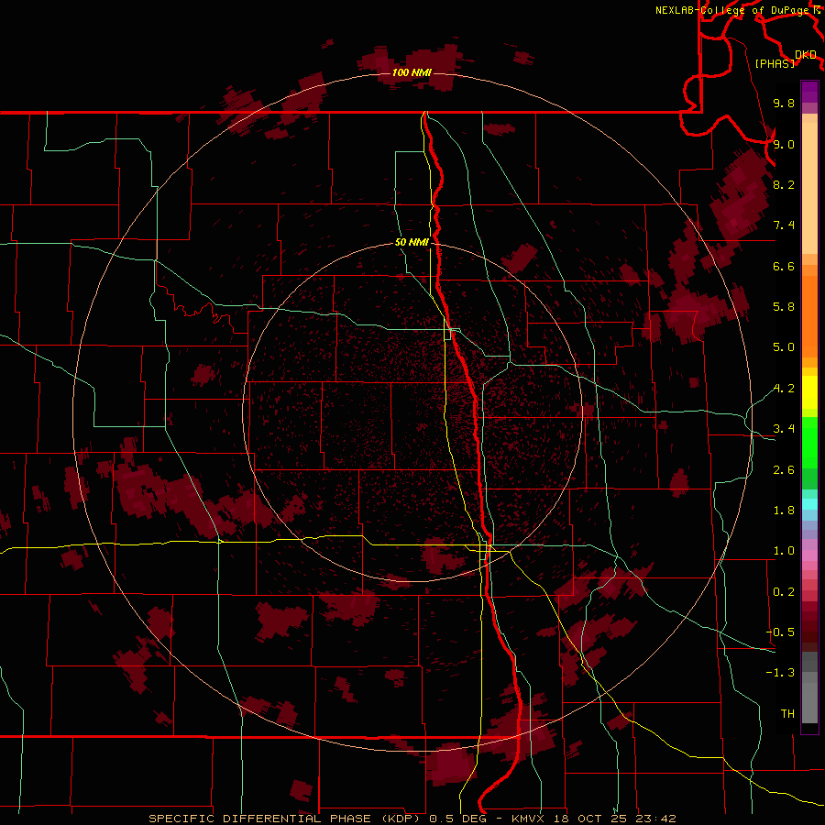The height and width of the screenshot is (825, 825).
Task: Click the [PHAS] legend unit label
Action: 775,63
